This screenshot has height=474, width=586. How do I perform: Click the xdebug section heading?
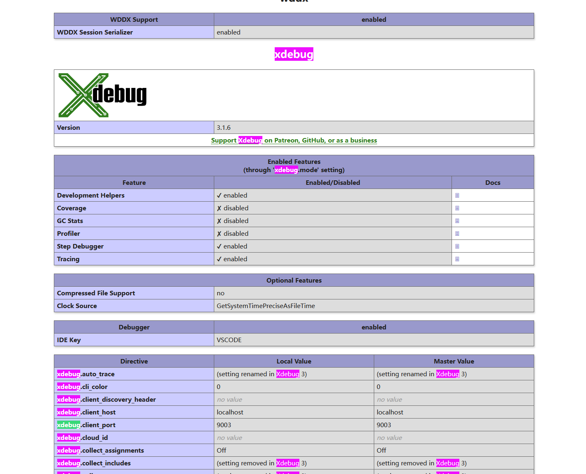[294, 54]
